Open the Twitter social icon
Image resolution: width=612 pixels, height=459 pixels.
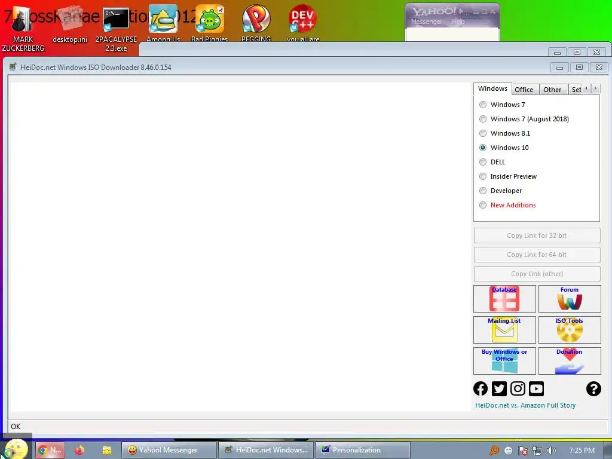499,388
